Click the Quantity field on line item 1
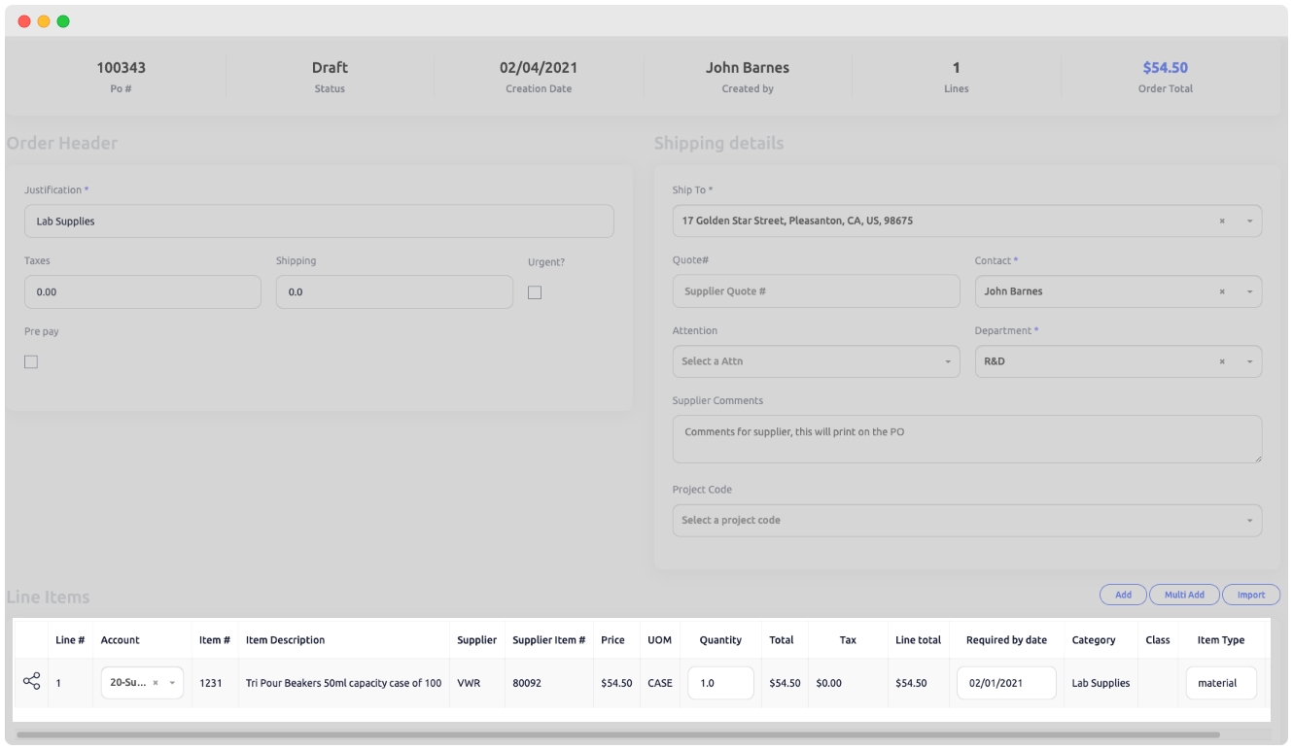Image resolution: width=1293 pixels, height=750 pixels. (x=720, y=683)
